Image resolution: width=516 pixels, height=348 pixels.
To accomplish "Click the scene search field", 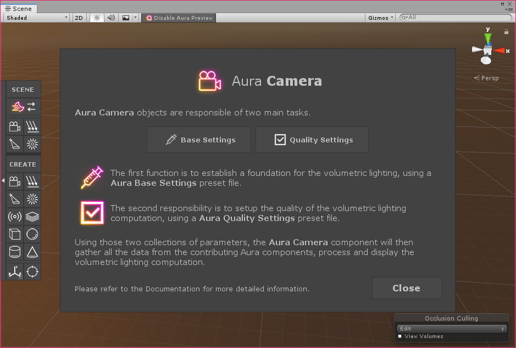I will pyautogui.click(x=456, y=18).
